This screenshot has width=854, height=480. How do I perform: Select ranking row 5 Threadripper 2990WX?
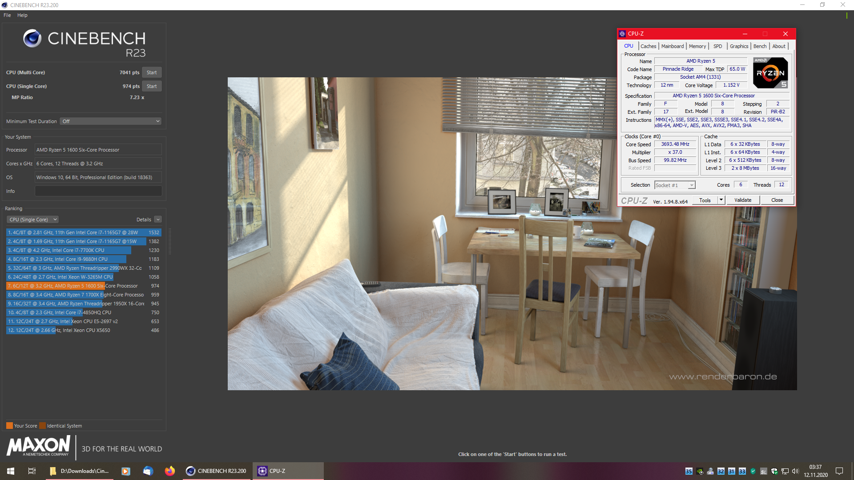coord(84,268)
